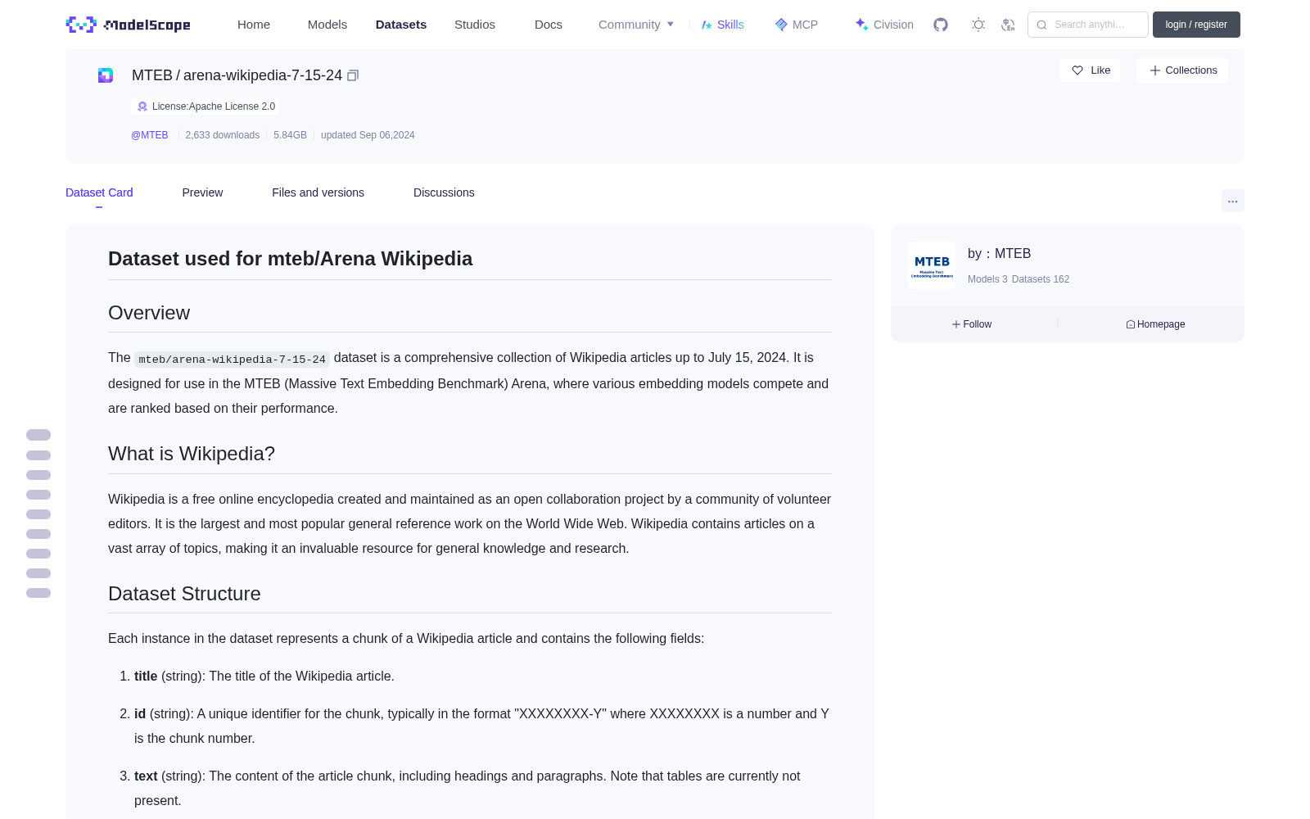Add dataset to Collections
1310x819 pixels.
point(1182,70)
